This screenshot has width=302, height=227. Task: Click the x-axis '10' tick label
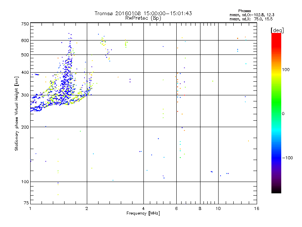tap(218, 208)
